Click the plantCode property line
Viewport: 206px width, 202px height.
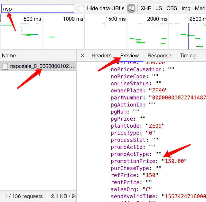coord(137,126)
